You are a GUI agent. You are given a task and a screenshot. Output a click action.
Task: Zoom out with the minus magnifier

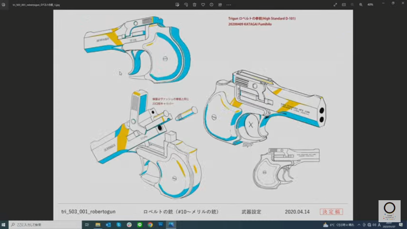tap(352, 5)
